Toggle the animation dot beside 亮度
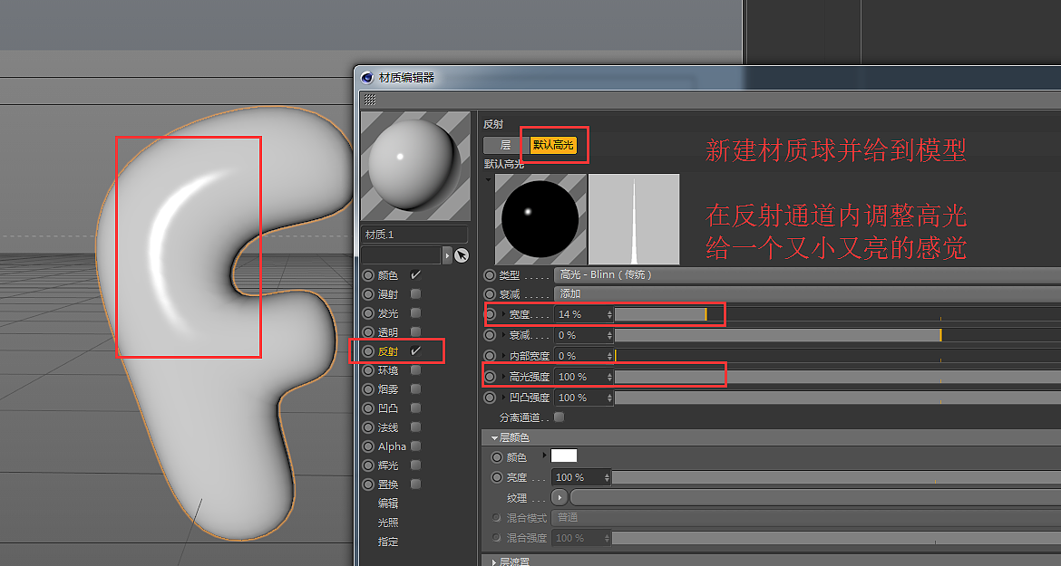Screen dimensions: 1061x566 (x=497, y=477)
